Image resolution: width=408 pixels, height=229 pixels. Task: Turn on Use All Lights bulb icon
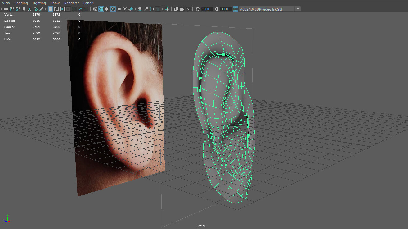125,9
